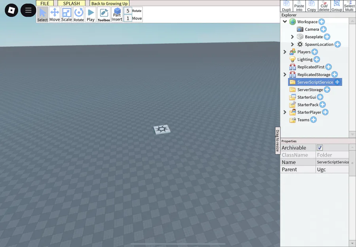Click the Cut/delete button

click(324, 6)
